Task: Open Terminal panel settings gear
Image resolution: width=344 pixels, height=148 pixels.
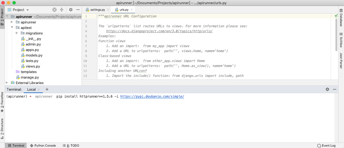Action: coord(327,89)
